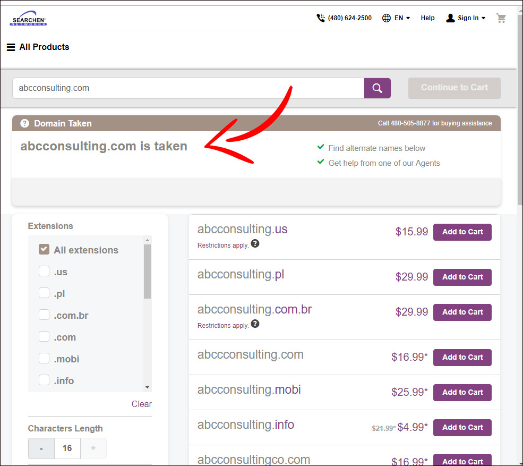Decrease characters length with minus button
Image resolution: width=523 pixels, height=466 pixels.
coord(41,448)
